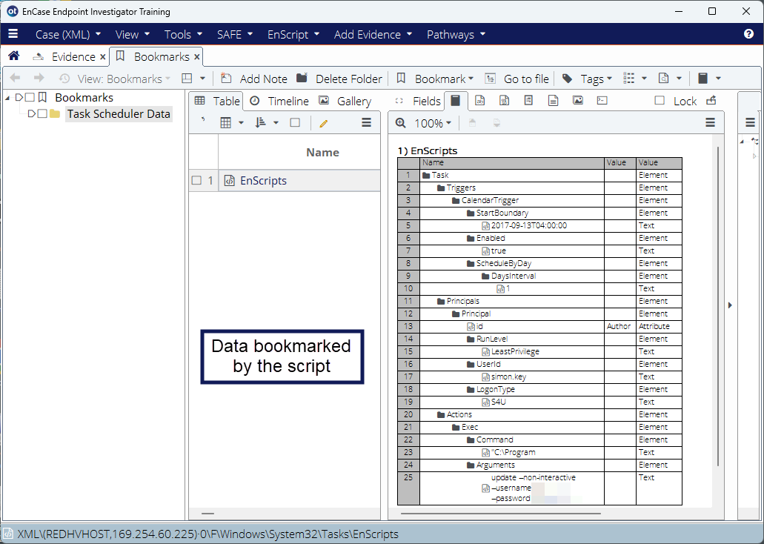Image resolution: width=764 pixels, height=544 pixels.
Task: Open the SAFE menu
Action: [x=235, y=35]
